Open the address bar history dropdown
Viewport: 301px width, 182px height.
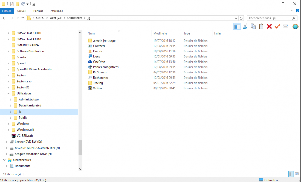point(236,18)
